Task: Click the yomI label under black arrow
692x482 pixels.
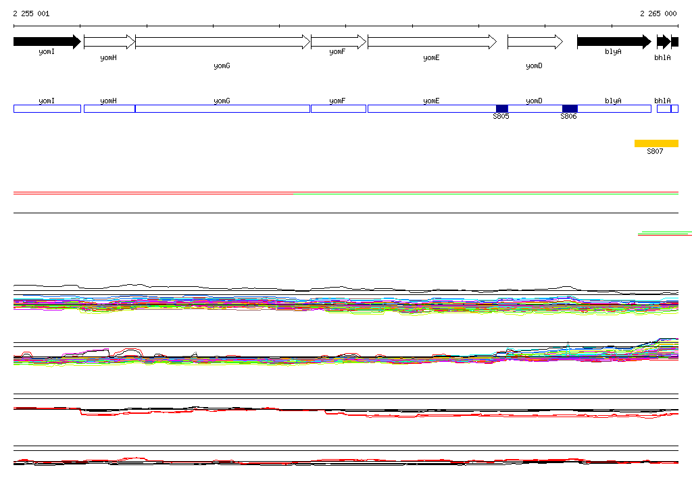Action: pos(47,51)
